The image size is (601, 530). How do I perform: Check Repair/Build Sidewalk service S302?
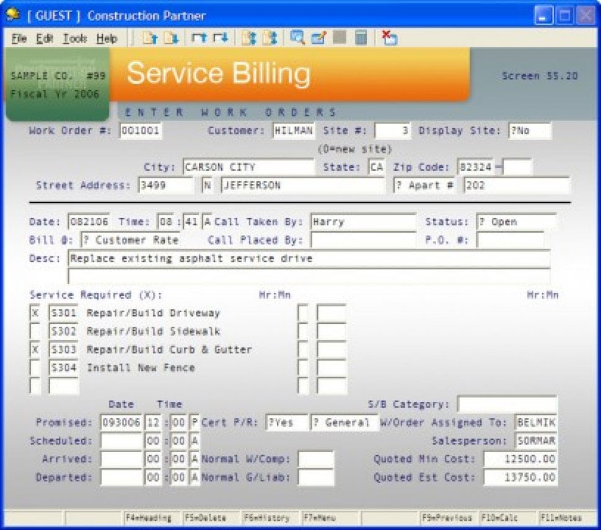pyautogui.click(x=36, y=331)
